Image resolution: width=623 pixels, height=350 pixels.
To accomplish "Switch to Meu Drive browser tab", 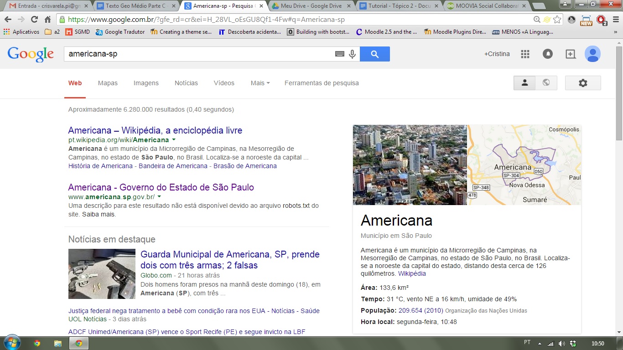I will point(310,6).
